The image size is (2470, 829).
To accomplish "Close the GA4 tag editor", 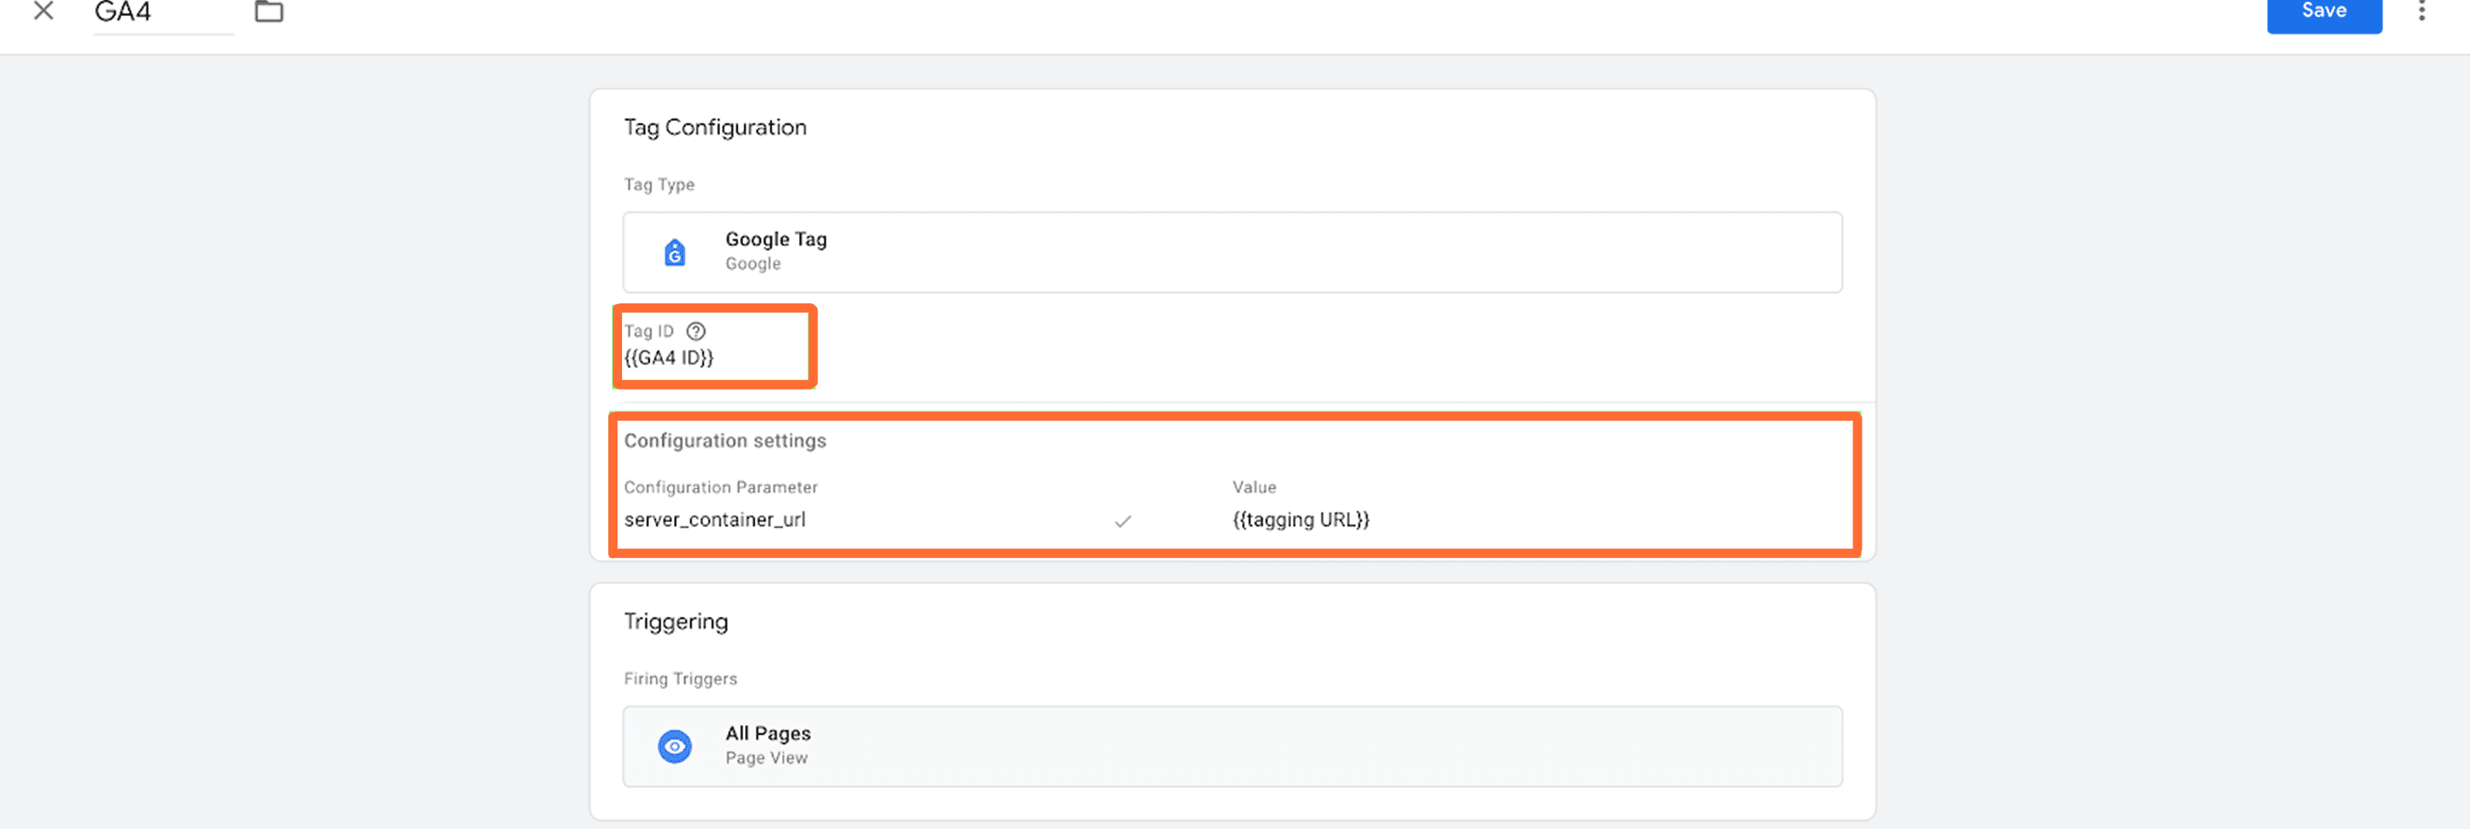I will (x=43, y=12).
